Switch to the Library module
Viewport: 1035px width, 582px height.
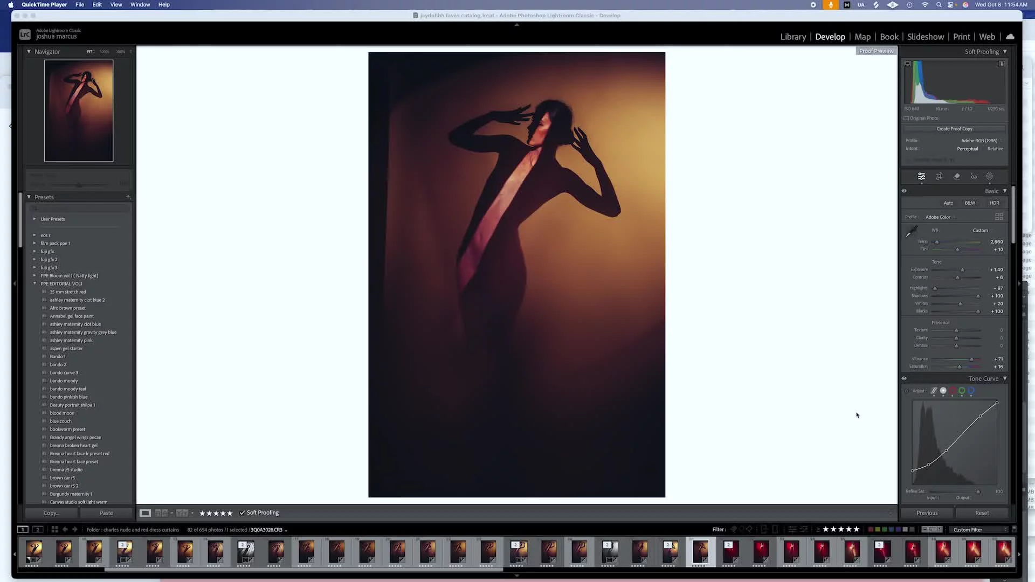pos(793,37)
